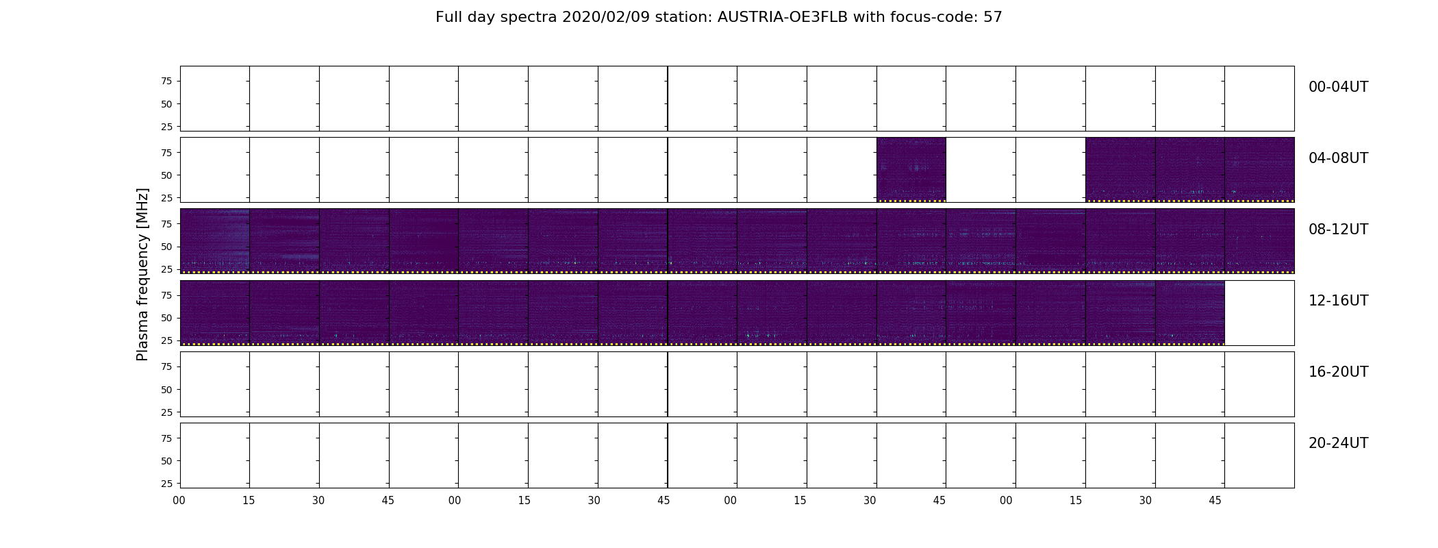This screenshot has width=1438, height=548.
Task: Click the 50 tick label of the 16-20UT row
Action: pos(166,390)
